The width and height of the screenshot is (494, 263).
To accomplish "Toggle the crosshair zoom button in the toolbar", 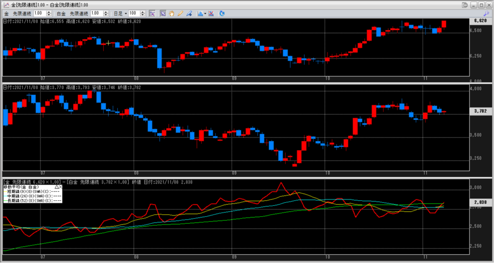I will pyautogui.click(x=151, y=14).
